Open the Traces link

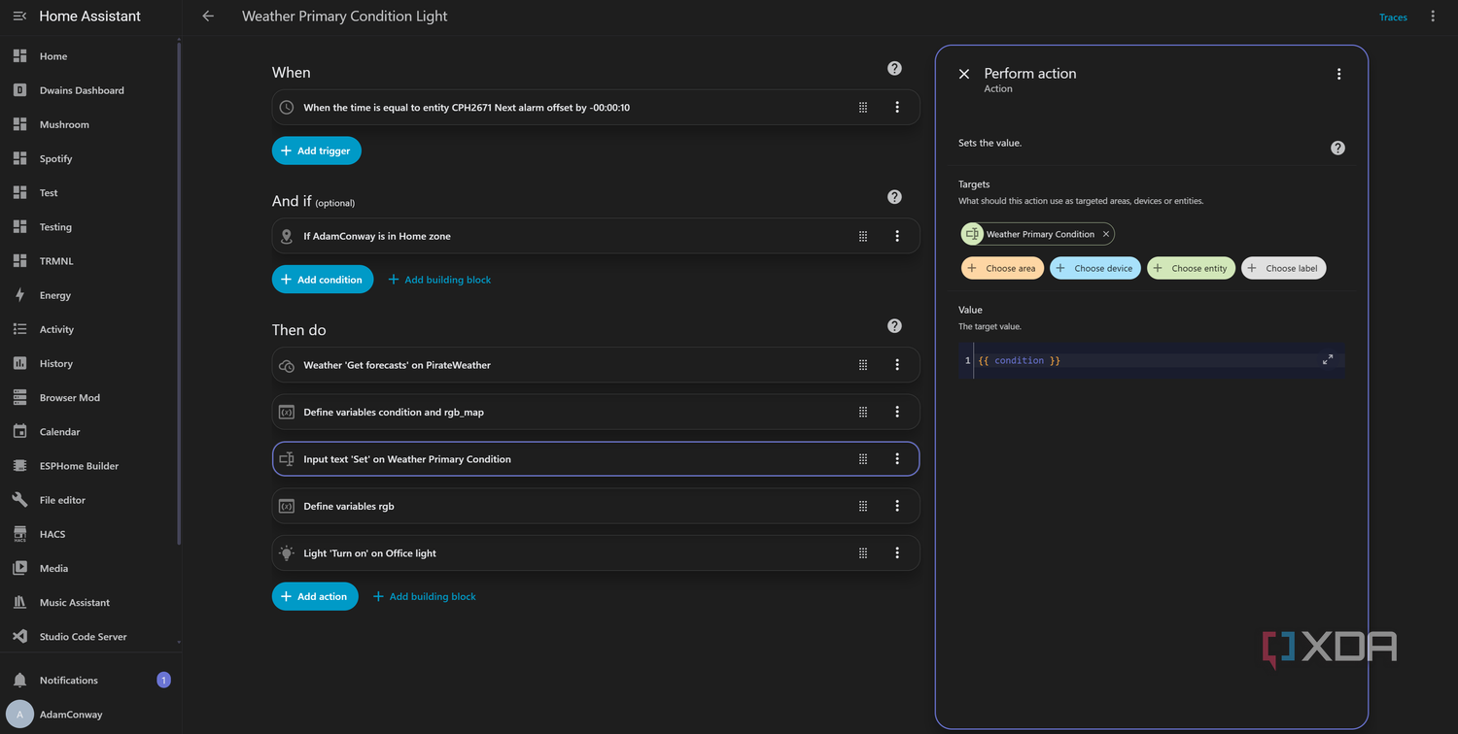pos(1393,17)
